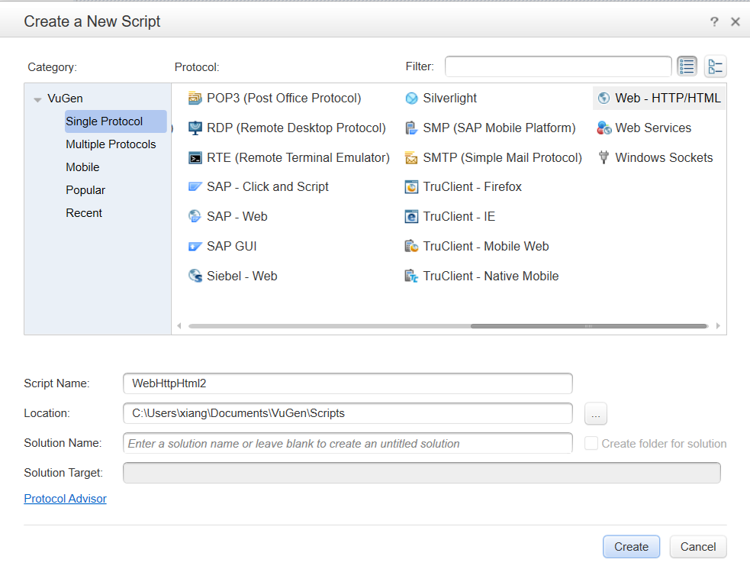Browse for script location folder
Image resolution: width=750 pixels, height=566 pixels.
pyautogui.click(x=596, y=414)
